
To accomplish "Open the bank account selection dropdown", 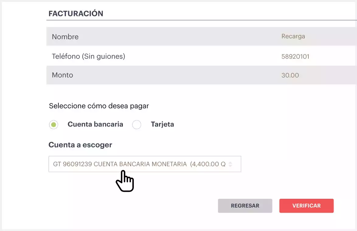I will (140, 164).
